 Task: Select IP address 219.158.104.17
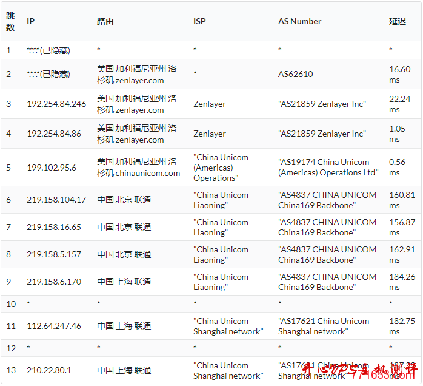pos(56,200)
